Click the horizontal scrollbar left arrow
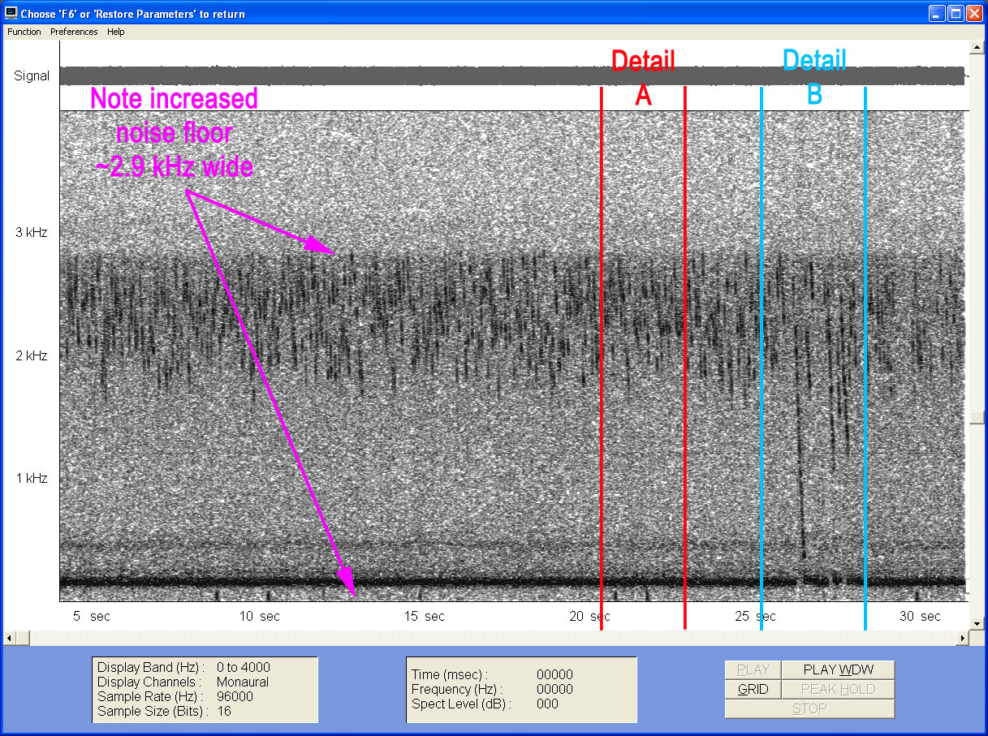The width and height of the screenshot is (988, 736). (8, 638)
